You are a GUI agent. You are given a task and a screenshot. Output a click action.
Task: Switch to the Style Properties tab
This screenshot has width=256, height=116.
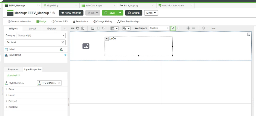pos(33,69)
